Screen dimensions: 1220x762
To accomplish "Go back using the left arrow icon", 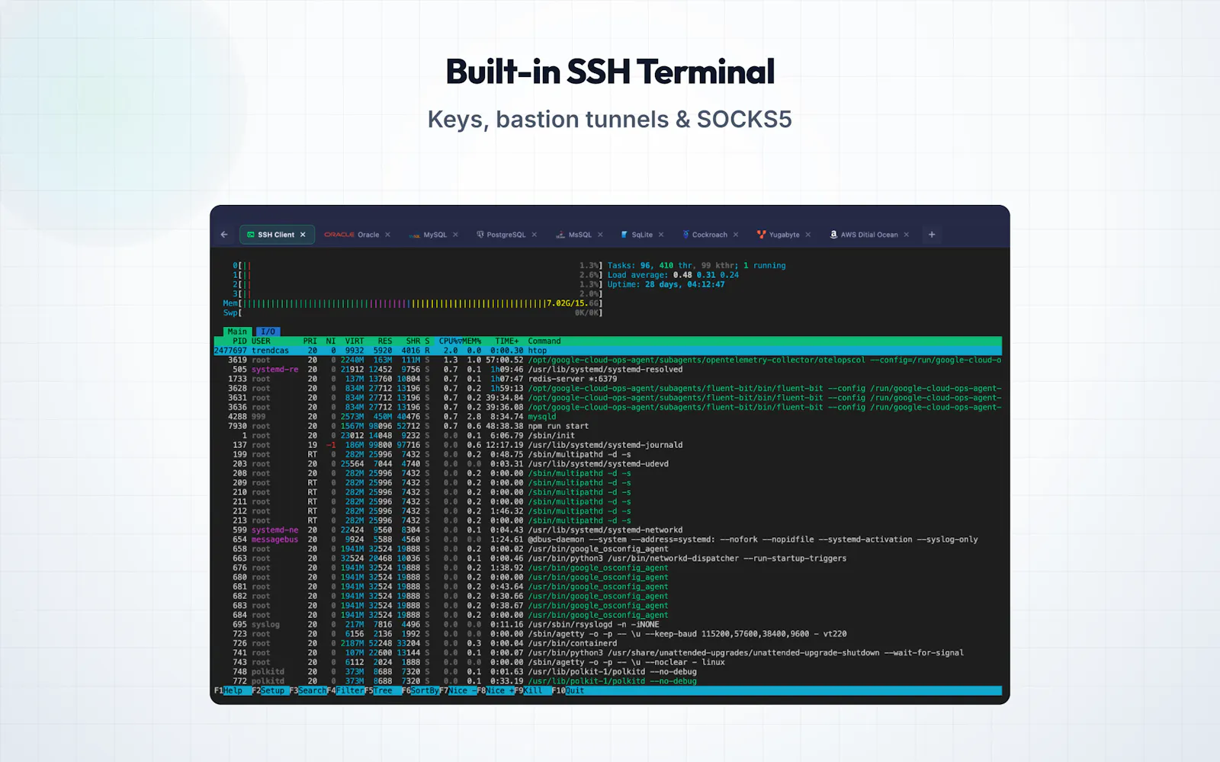I will point(224,235).
